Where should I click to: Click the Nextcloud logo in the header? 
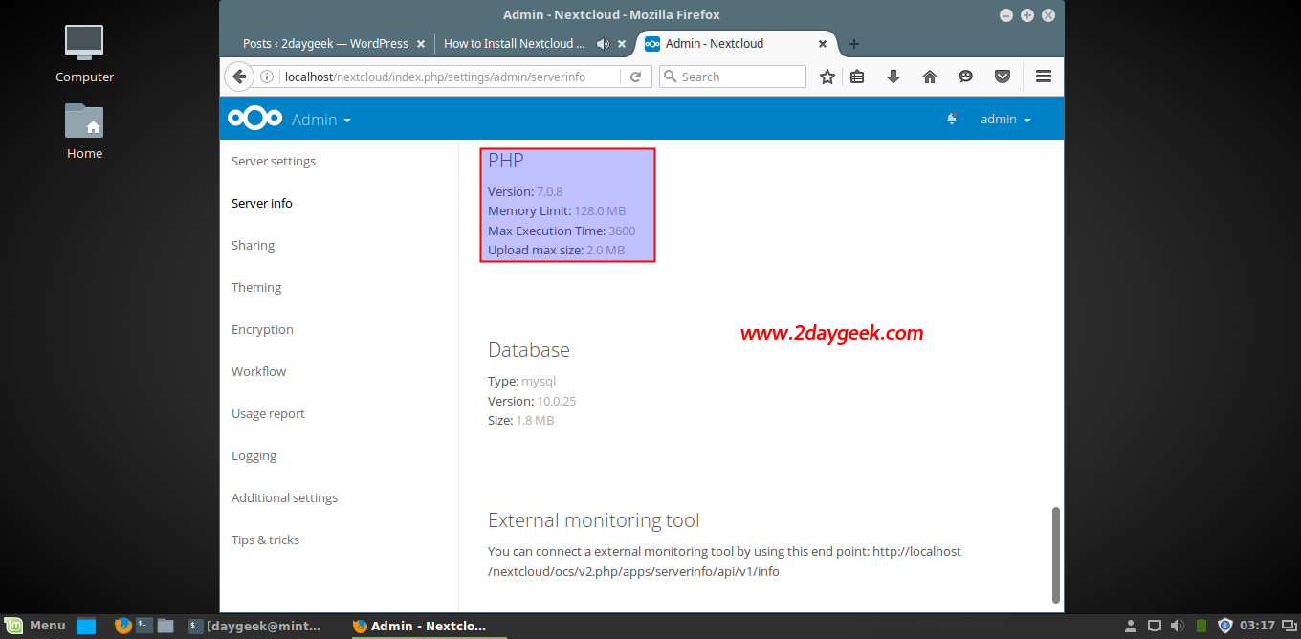[254, 119]
